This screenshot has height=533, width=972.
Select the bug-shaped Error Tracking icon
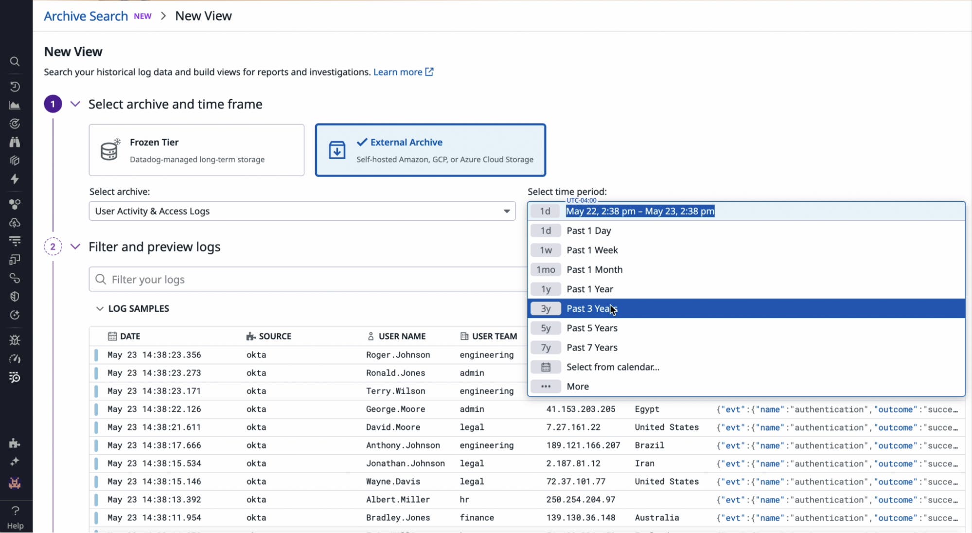coord(15,339)
